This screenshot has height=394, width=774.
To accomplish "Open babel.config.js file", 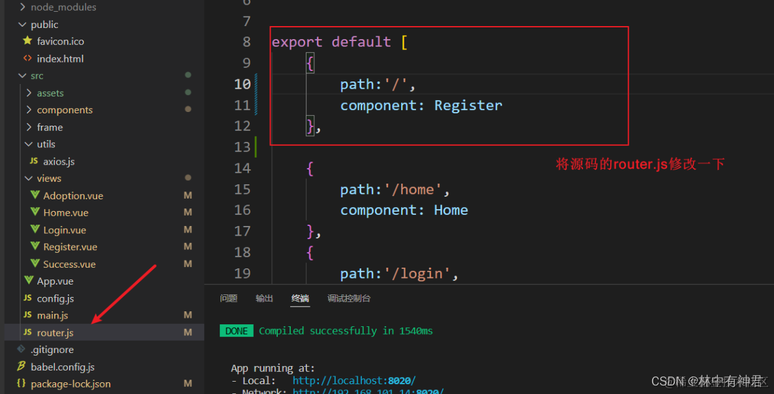I will coord(63,367).
